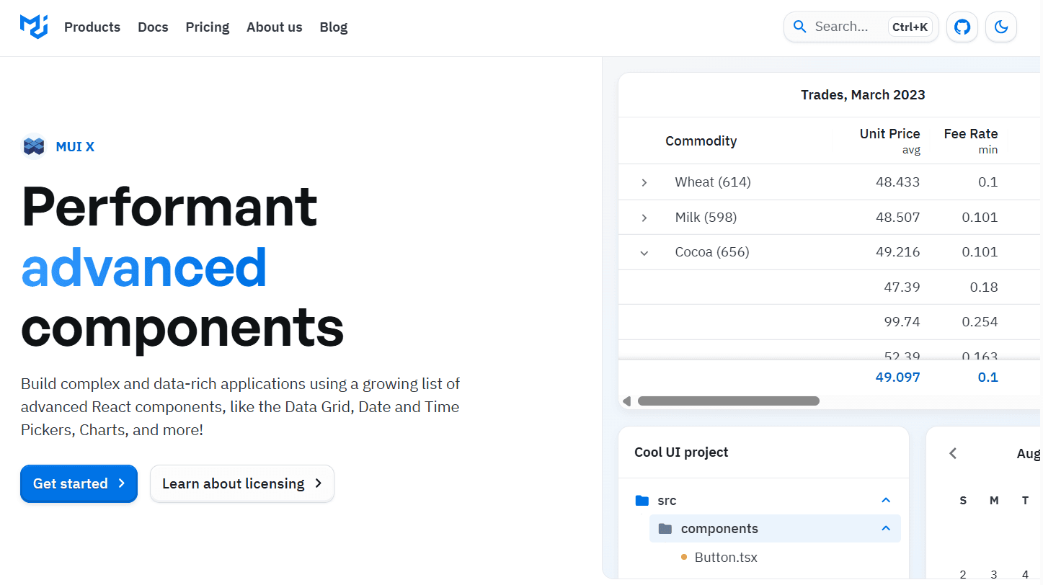
Task: Click the MUI logo in the navbar
Action: 34,27
